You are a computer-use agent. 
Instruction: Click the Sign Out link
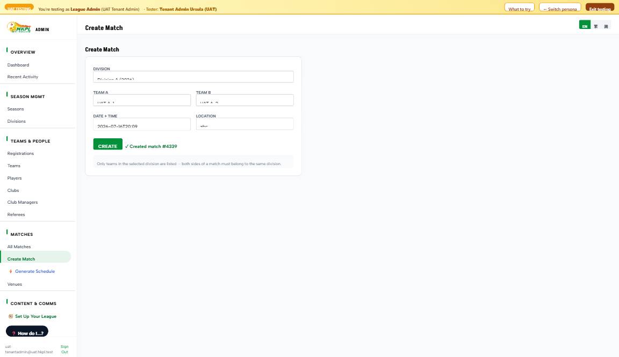[64, 349]
